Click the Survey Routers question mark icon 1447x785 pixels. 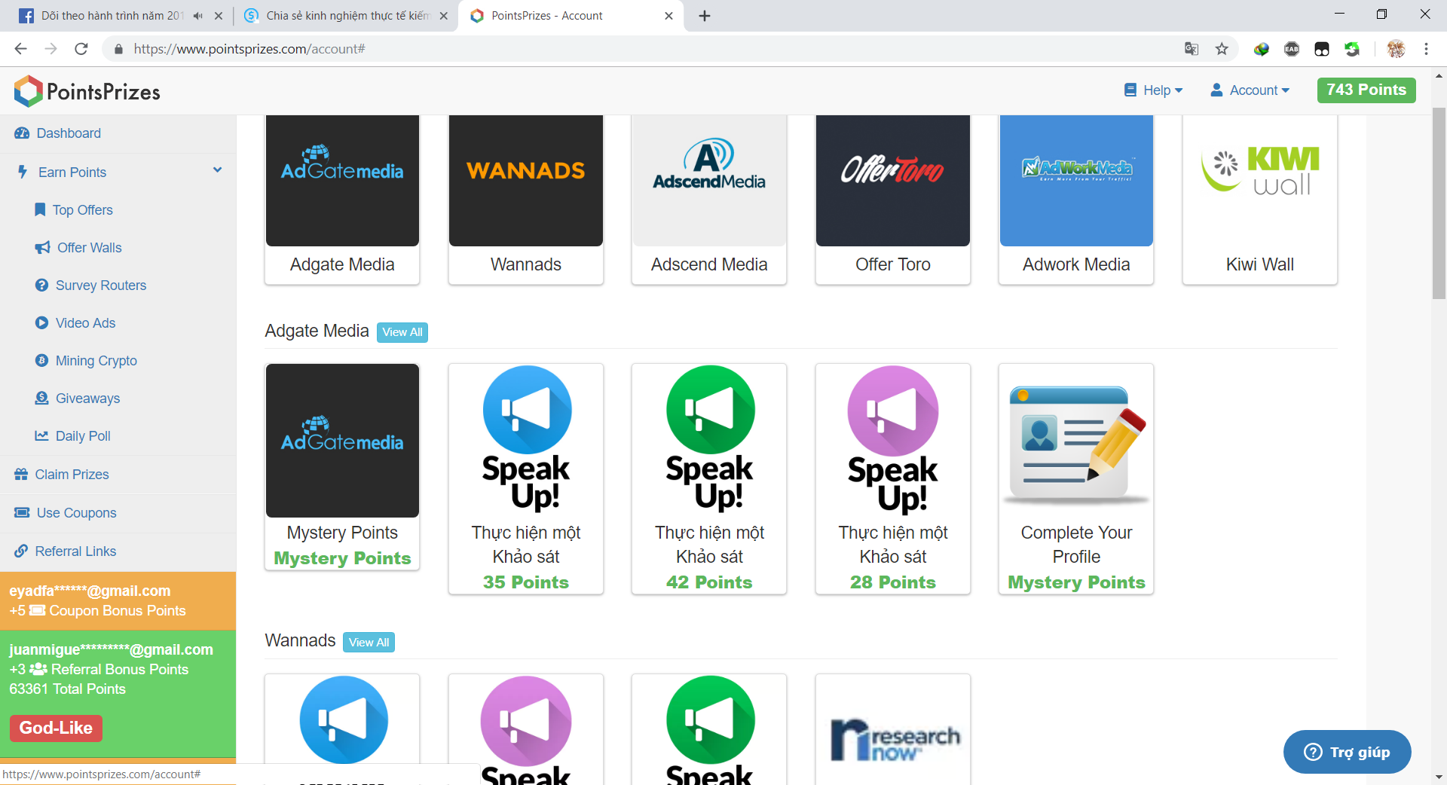(x=41, y=285)
